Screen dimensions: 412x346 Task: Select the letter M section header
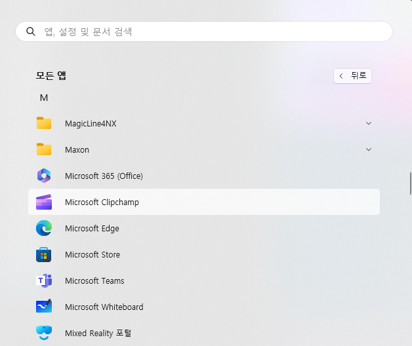pyautogui.click(x=44, y=98)
